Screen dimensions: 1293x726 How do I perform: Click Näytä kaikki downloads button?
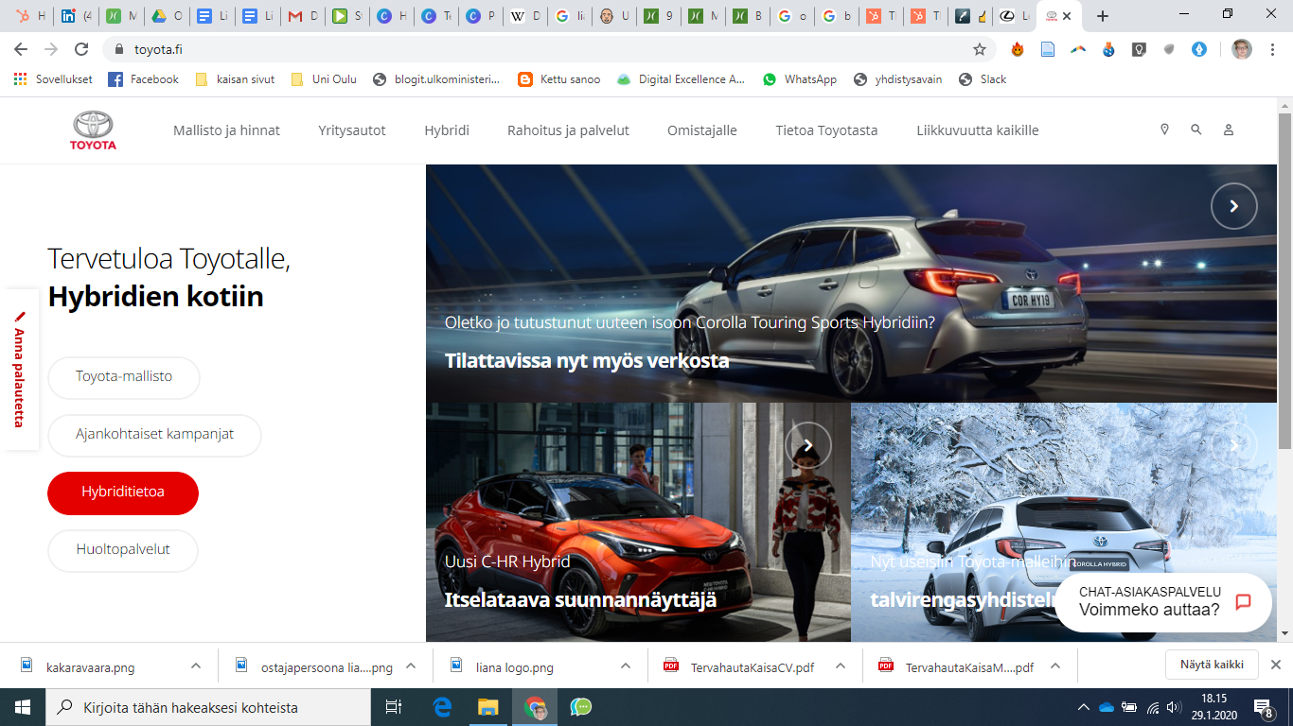click(x=1212, y=665)
